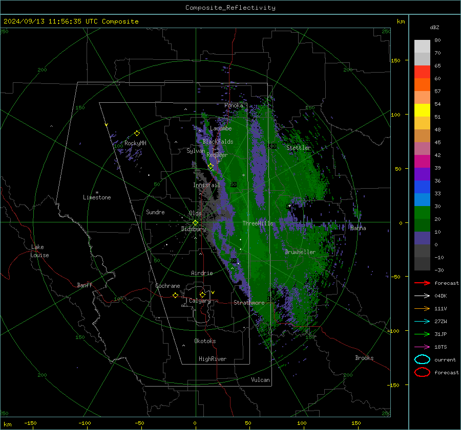Click the ThreeHills label
Image resolution: width=461 pixels, height=430 pixels.
[x=258, y=223]
